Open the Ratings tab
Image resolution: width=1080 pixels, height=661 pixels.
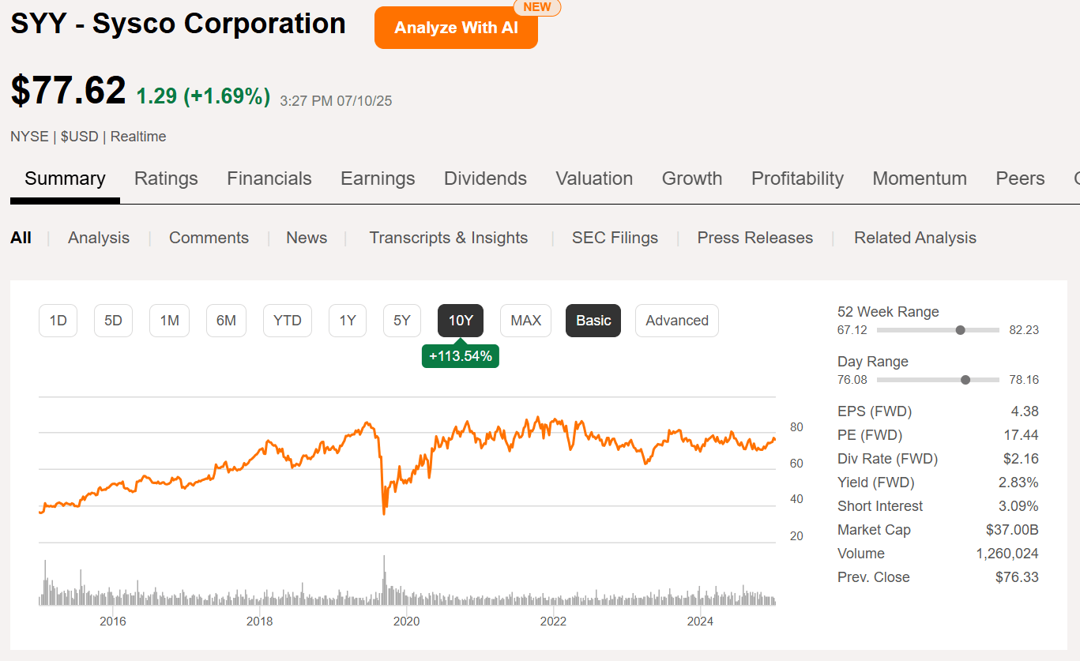click(166, 178)
